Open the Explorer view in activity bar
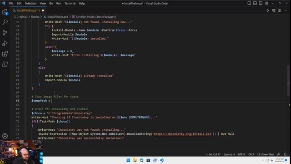The image size is (291, 164). 5,12
